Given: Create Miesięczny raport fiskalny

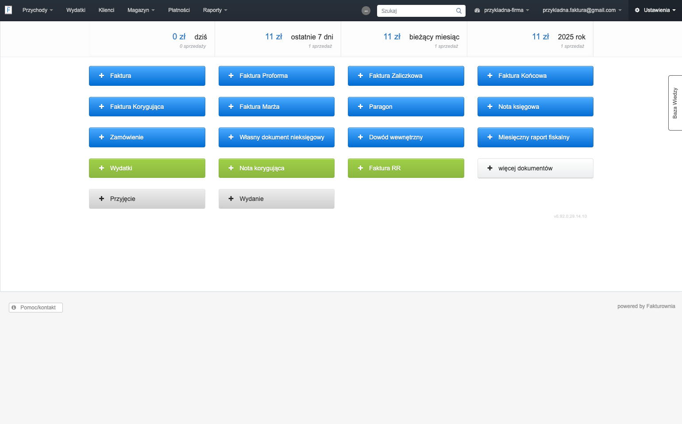Looking at the screenshot, I should click(x=536, y=137).
